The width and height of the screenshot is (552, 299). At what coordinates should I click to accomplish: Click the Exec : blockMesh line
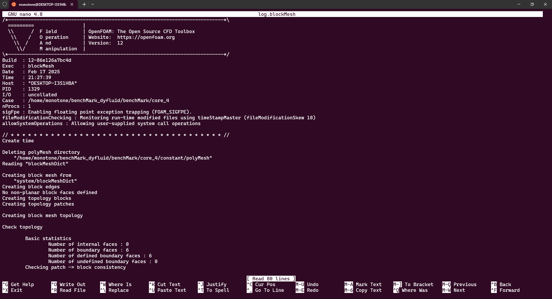[28, 66]
